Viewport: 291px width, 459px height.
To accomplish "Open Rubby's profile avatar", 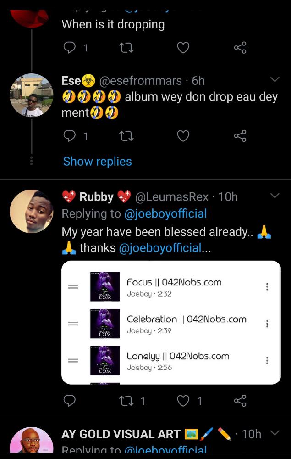I will 31,211.
